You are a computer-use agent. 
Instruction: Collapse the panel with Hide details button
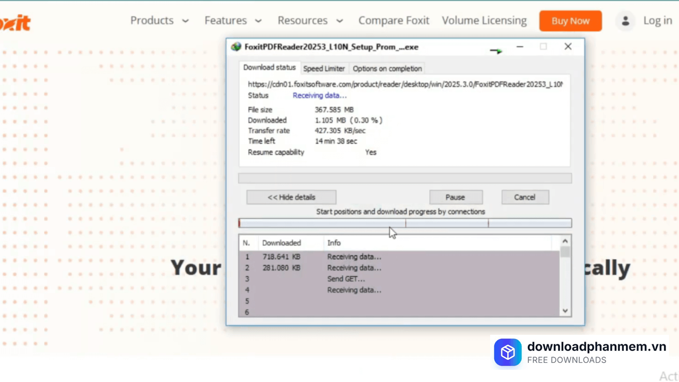[x=291, y=197]
